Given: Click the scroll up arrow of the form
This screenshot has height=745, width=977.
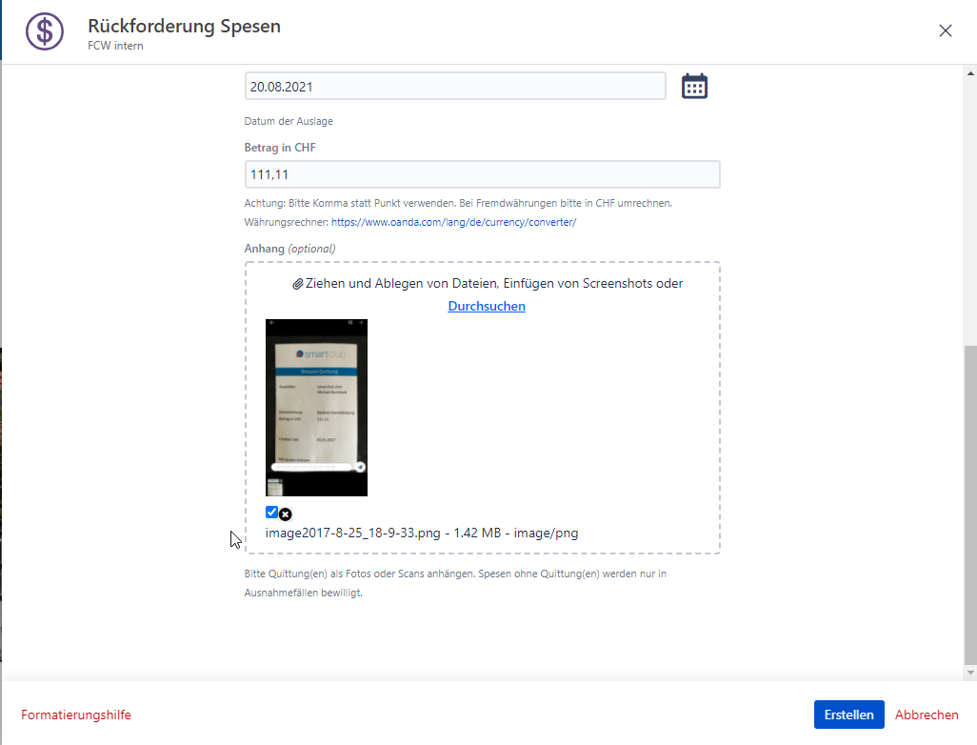Looking at the screenshot, I should (969, 71).
